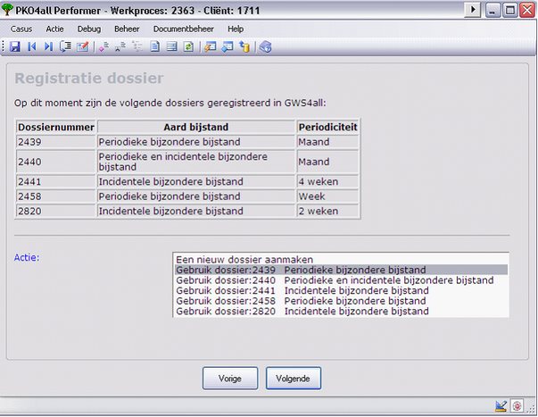Click the play arrow button in title bar
This screenshot has width=538, height=417.
[x=472, y=10]
